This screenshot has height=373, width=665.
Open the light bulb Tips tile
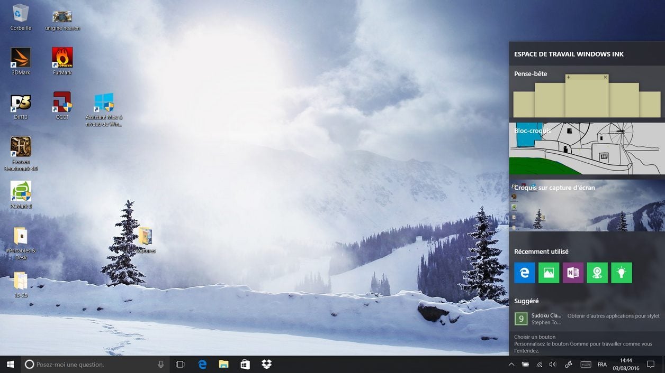621,273
